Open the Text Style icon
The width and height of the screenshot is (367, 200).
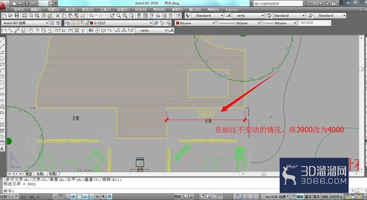[x=187, y=16]
